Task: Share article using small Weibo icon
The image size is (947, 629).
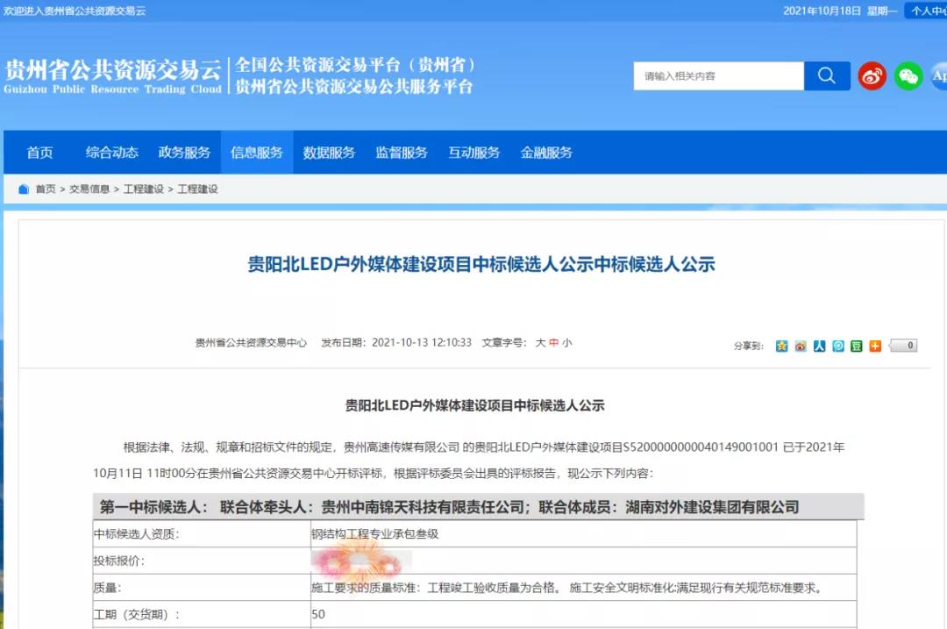Action: point(801,346)
